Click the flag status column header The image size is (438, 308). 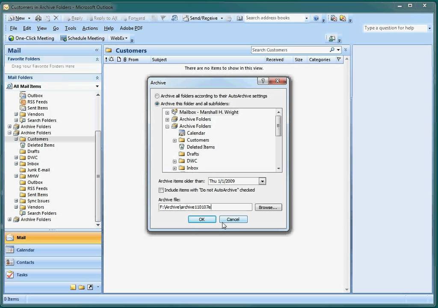339,59
